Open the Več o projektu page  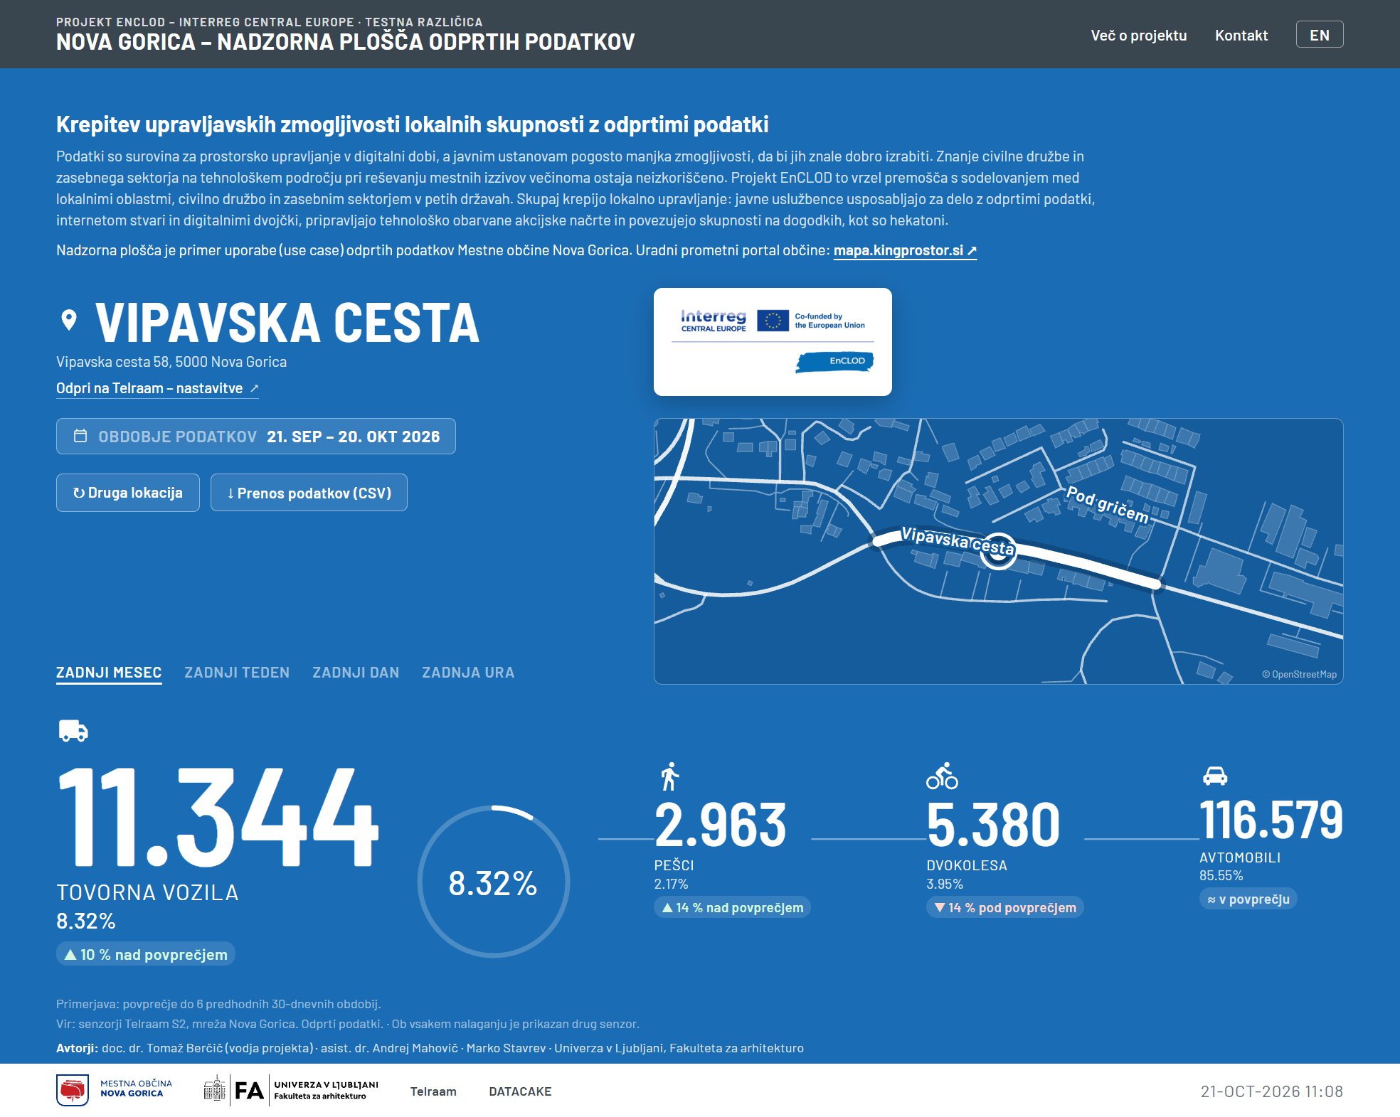1139,35
